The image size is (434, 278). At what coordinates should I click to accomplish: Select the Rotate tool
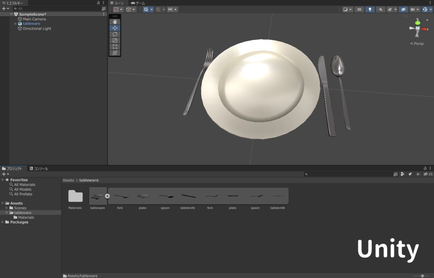114,34
